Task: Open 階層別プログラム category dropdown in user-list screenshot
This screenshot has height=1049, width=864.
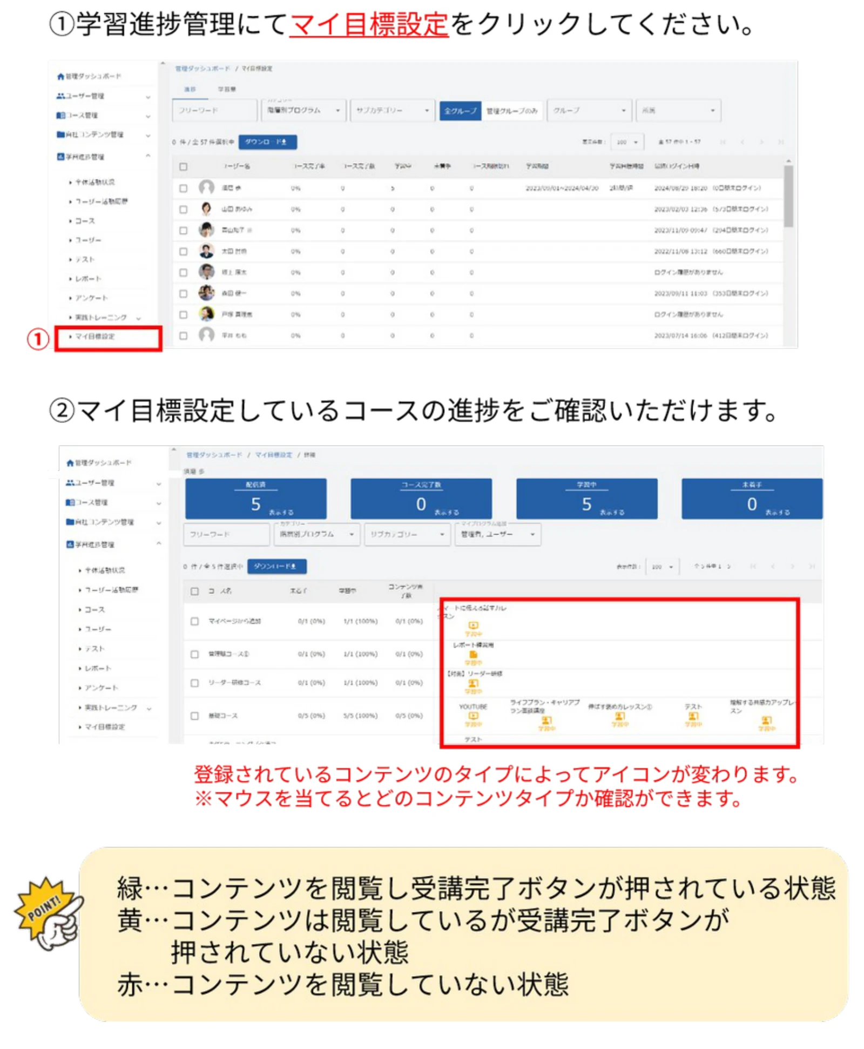Action: point(303,110)
